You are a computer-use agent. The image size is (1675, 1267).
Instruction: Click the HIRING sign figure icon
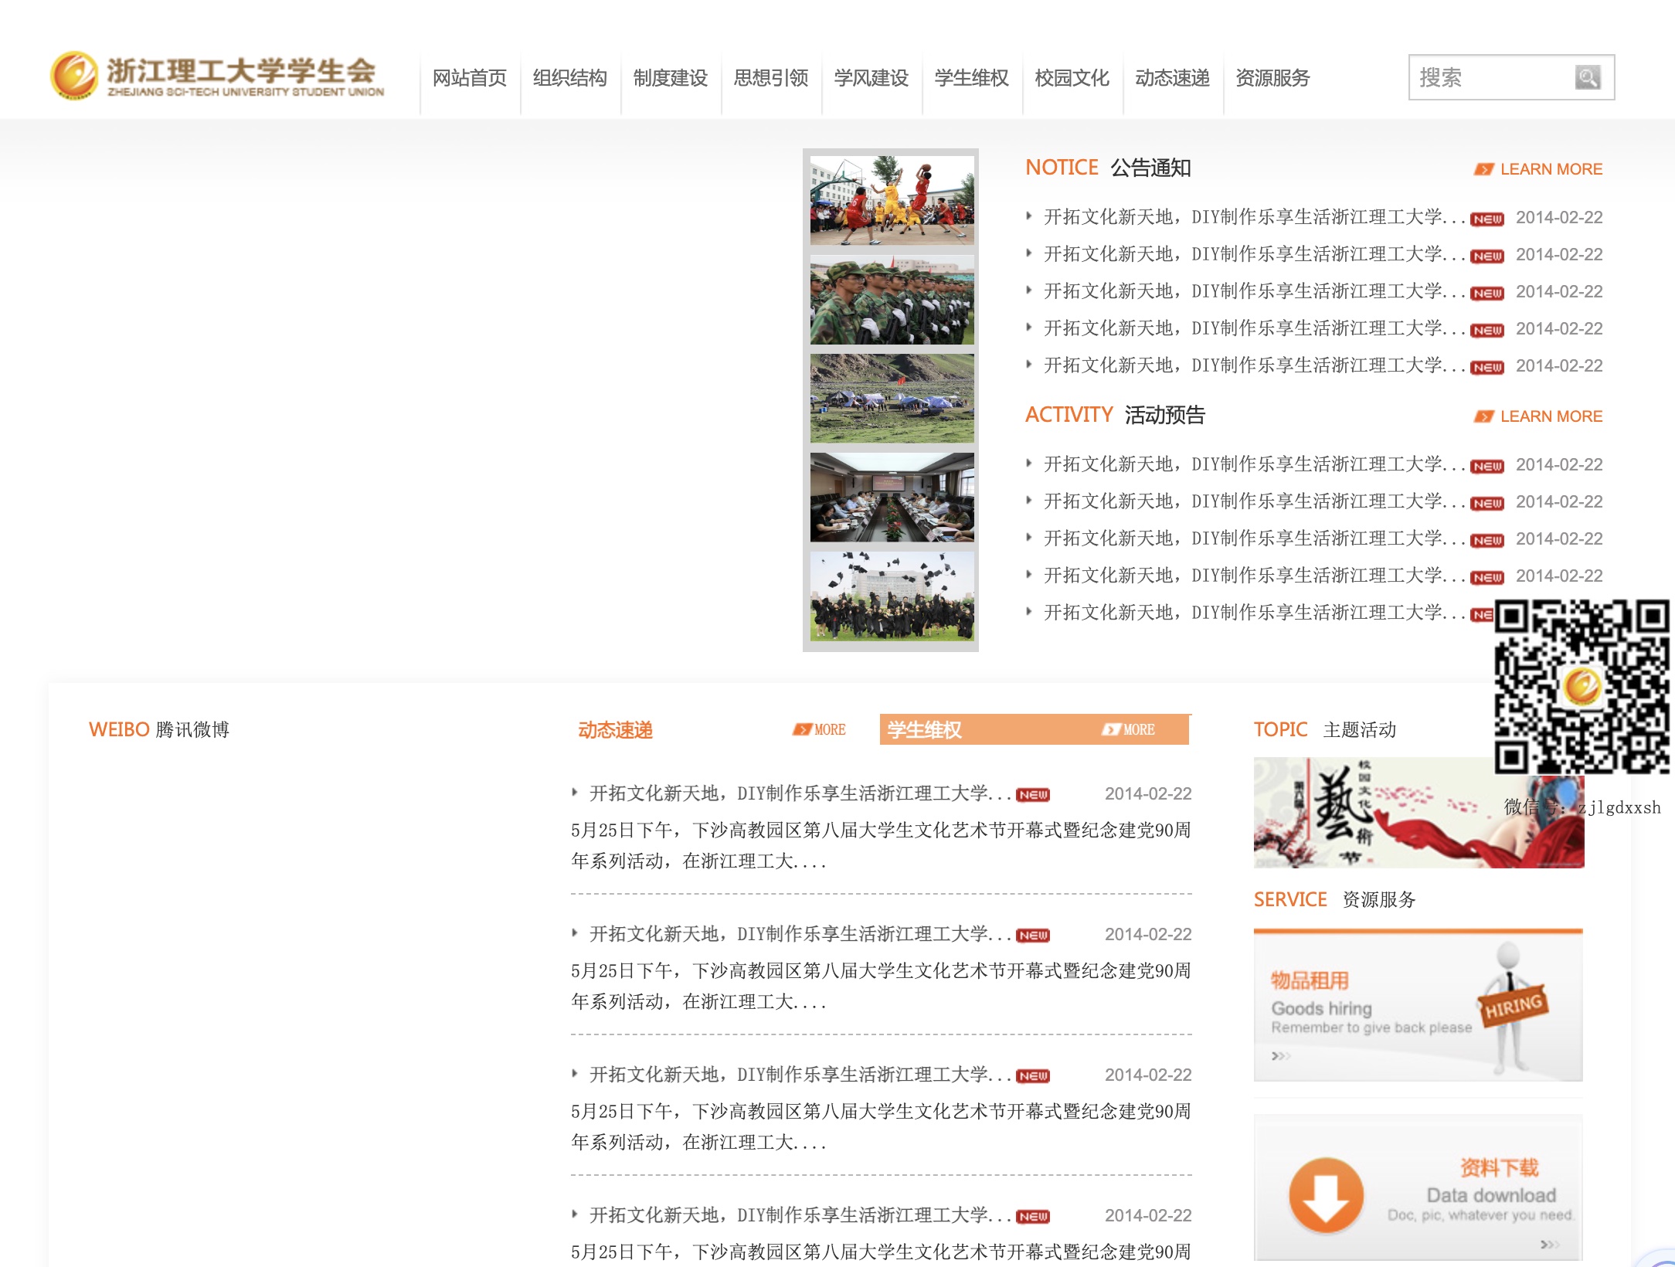(x=1512, y=1007)
